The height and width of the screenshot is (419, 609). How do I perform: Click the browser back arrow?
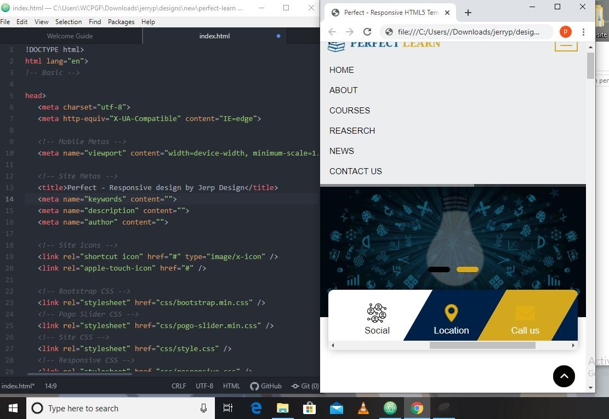pyautogui.click(x=332, y=32)
